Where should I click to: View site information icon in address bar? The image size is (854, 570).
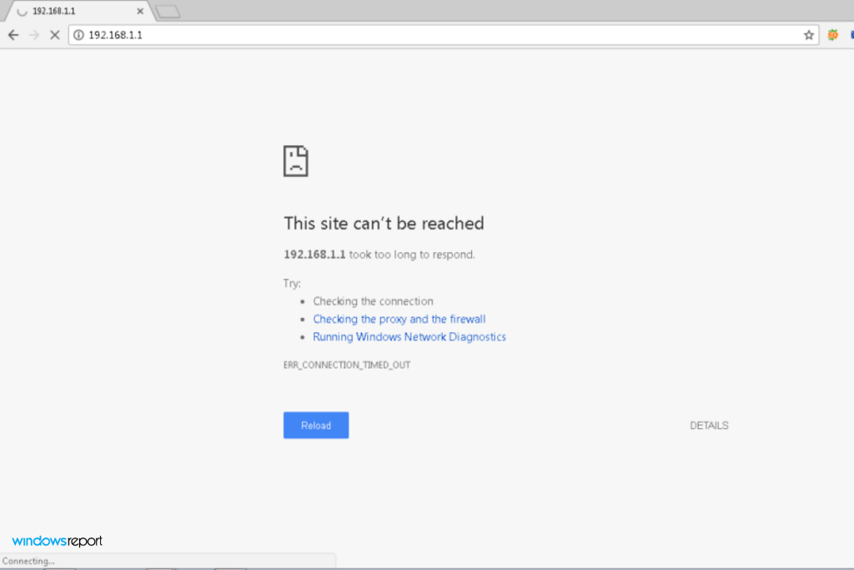pos(79,35)
